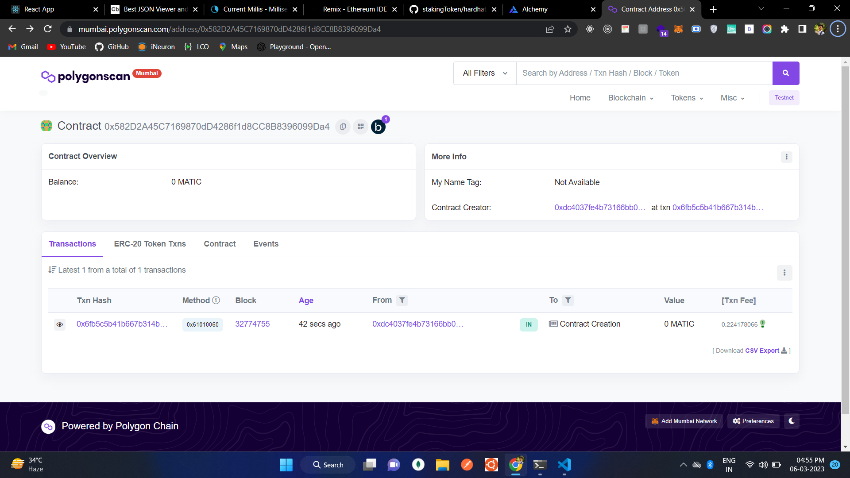Open the Contract Creator address link

click(599, 207)
